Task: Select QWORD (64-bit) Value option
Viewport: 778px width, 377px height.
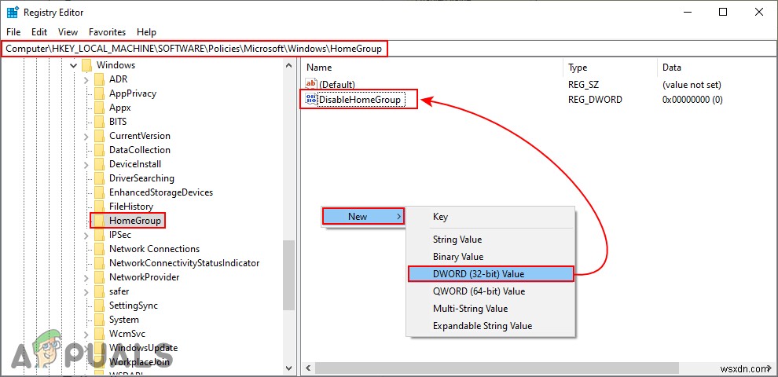Action: click(490, 291)
